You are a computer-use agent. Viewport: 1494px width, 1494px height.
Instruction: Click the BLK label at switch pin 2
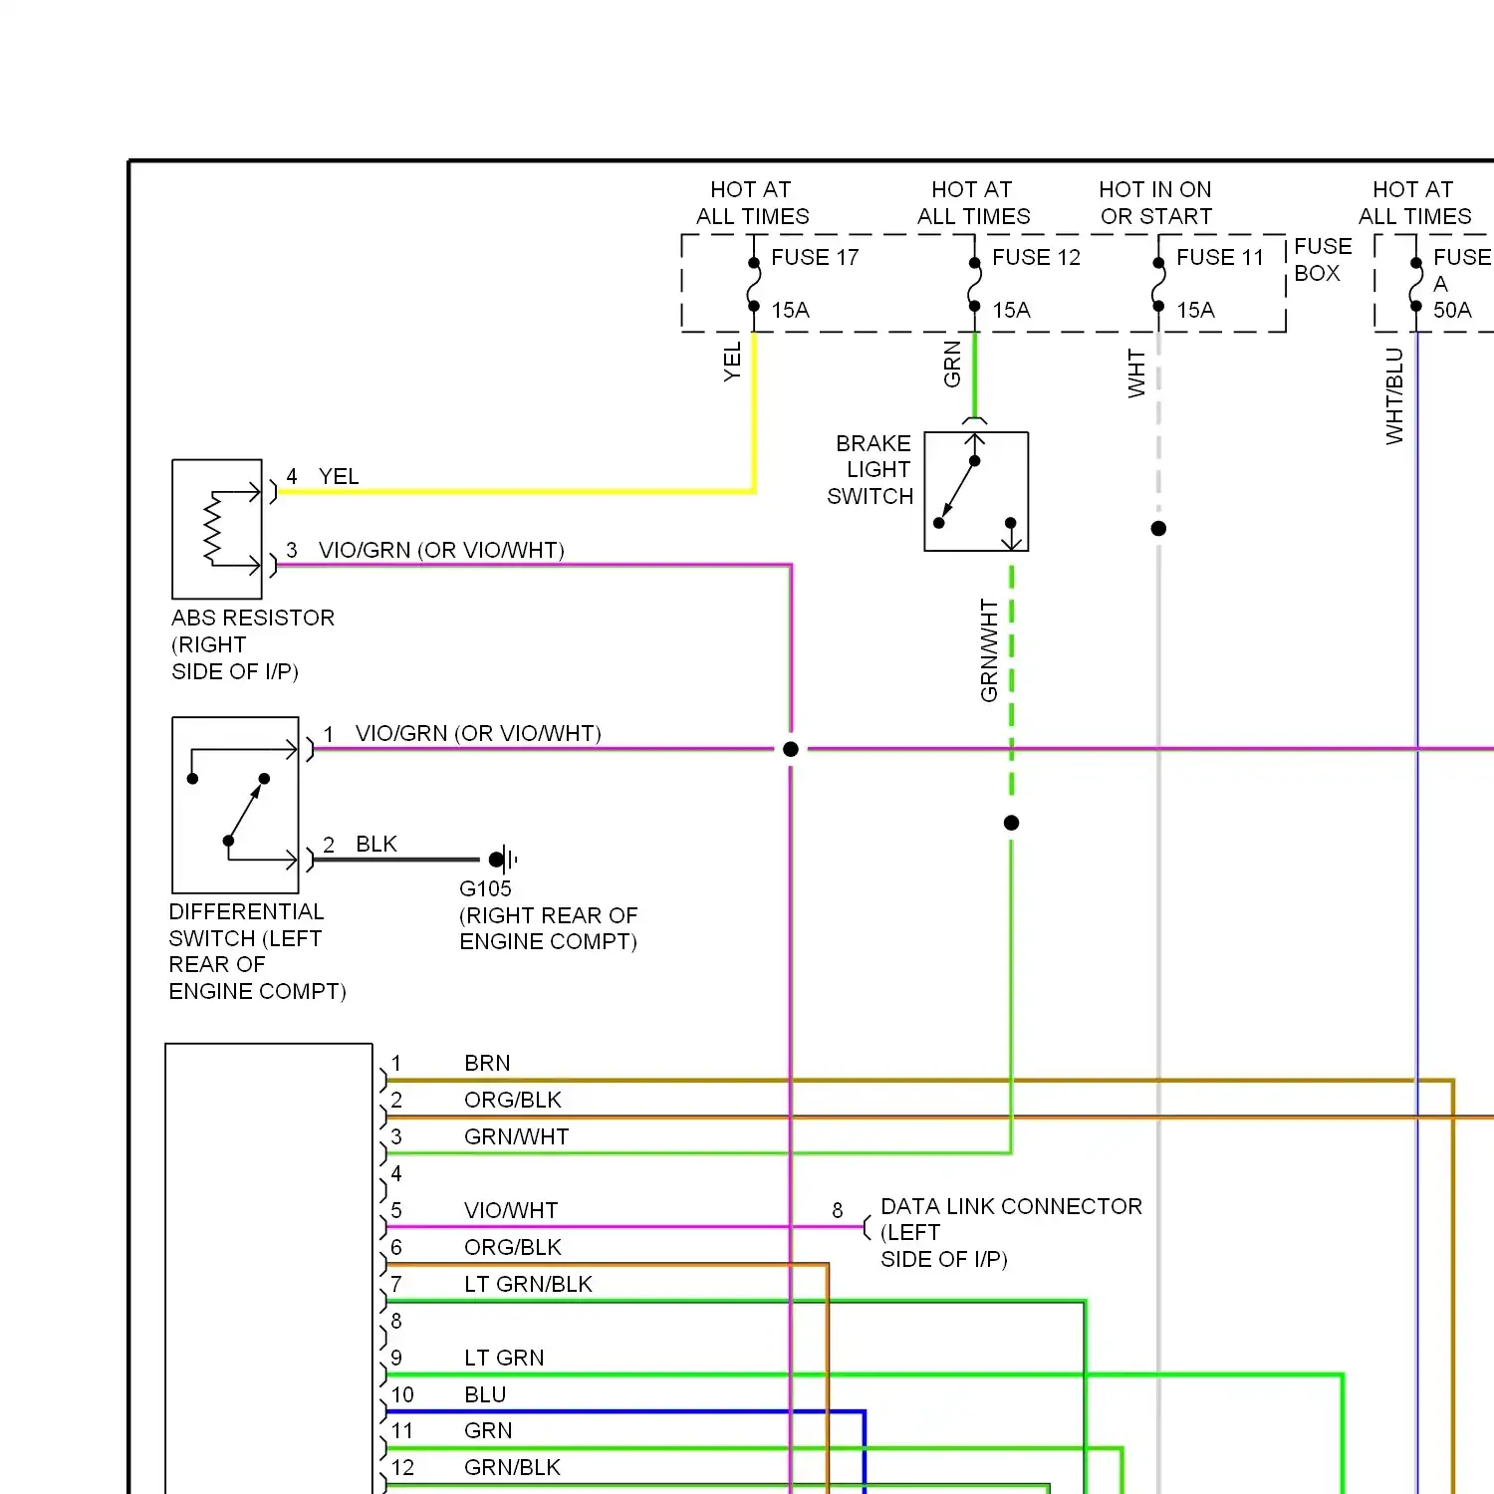click(x=376, y=844)
